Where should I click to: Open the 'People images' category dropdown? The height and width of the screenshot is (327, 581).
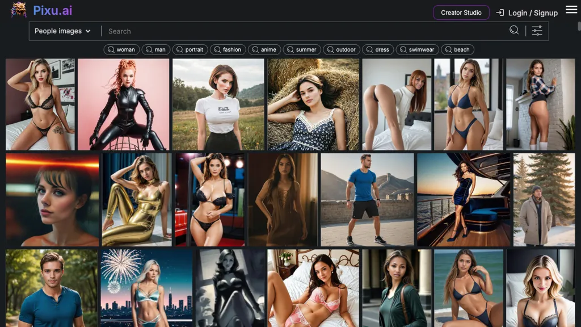coord(63,31)
